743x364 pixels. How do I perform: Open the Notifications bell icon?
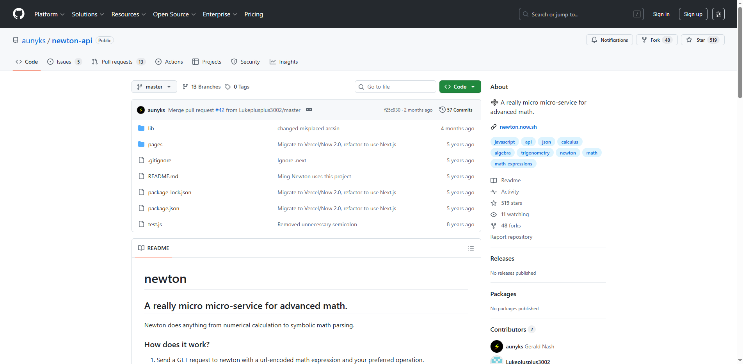click(594, 40)
